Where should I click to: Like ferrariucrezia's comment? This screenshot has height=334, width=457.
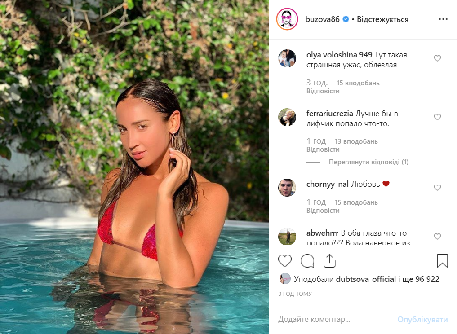click(x=437, y=117)
